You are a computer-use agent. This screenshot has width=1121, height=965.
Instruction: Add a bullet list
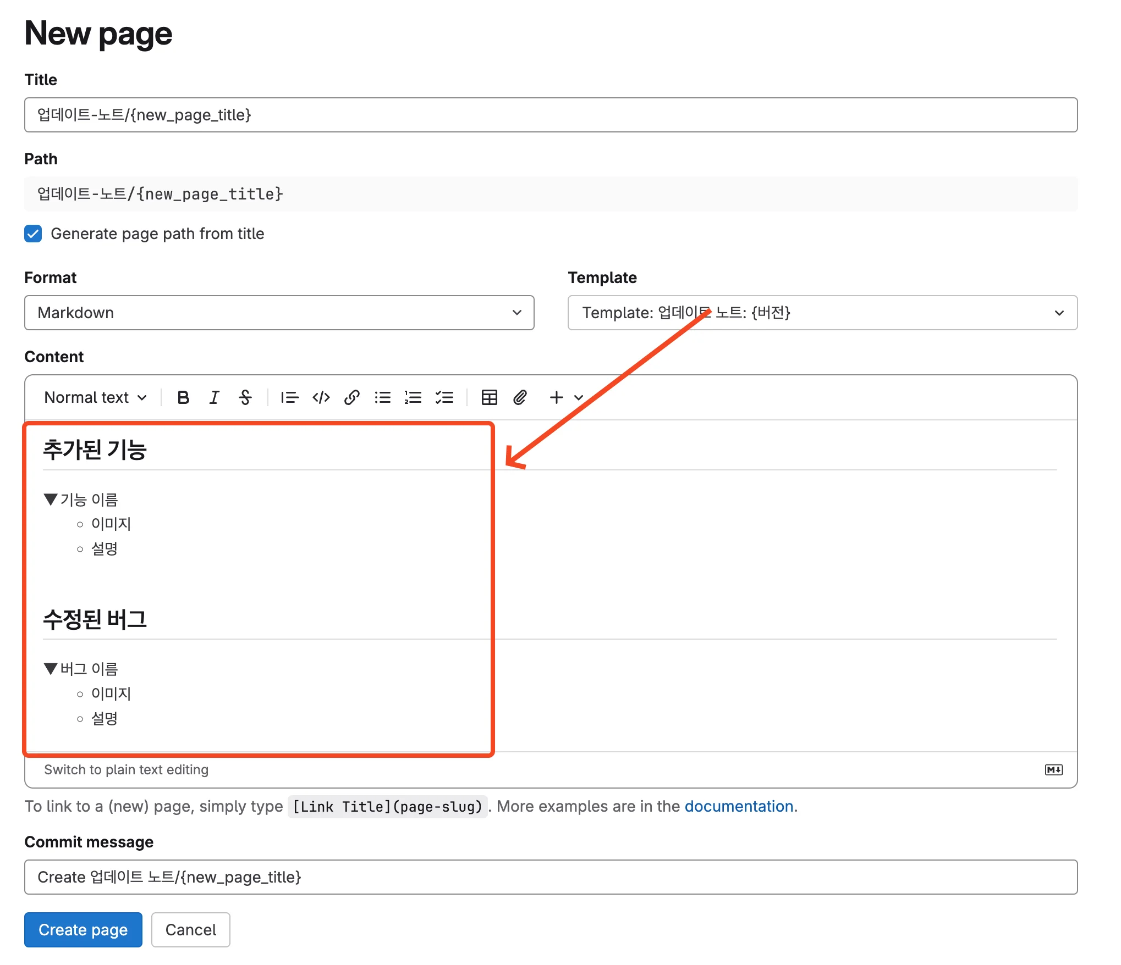[x=383, y=397]
